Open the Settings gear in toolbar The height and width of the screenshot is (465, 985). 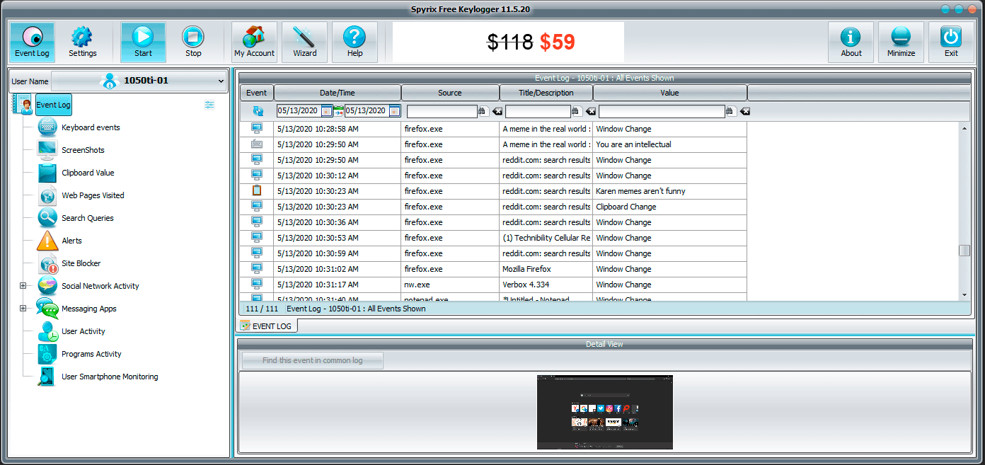click(x=82, y=42)
